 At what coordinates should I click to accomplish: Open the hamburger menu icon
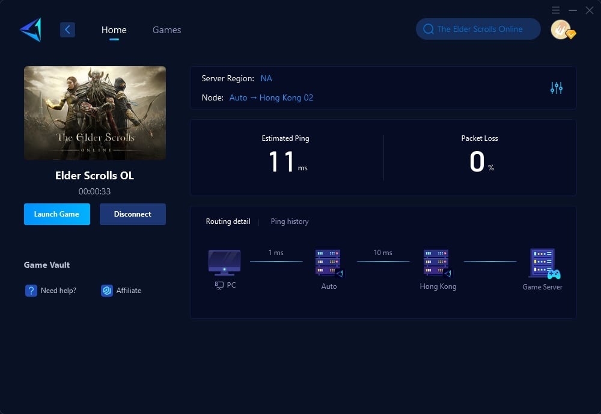pyautogui.click(x=556, y=10)
